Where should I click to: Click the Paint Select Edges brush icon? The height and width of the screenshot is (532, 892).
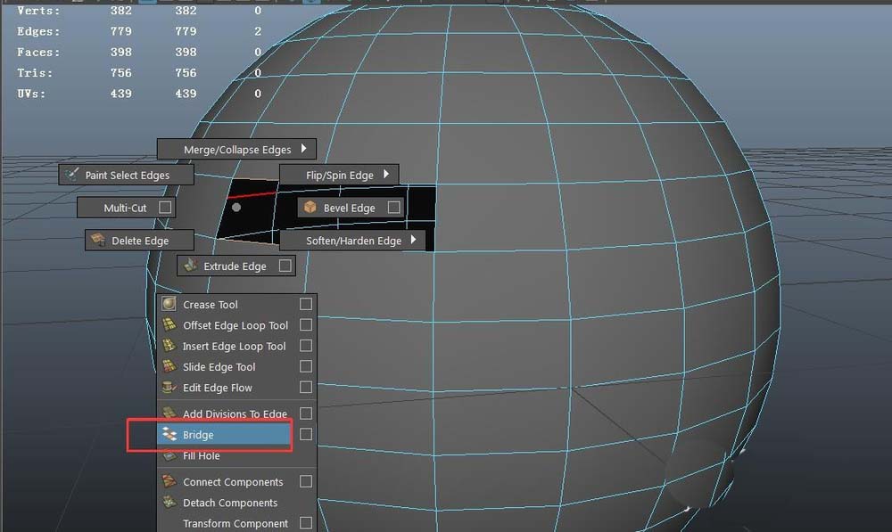(x=71, y=175)
